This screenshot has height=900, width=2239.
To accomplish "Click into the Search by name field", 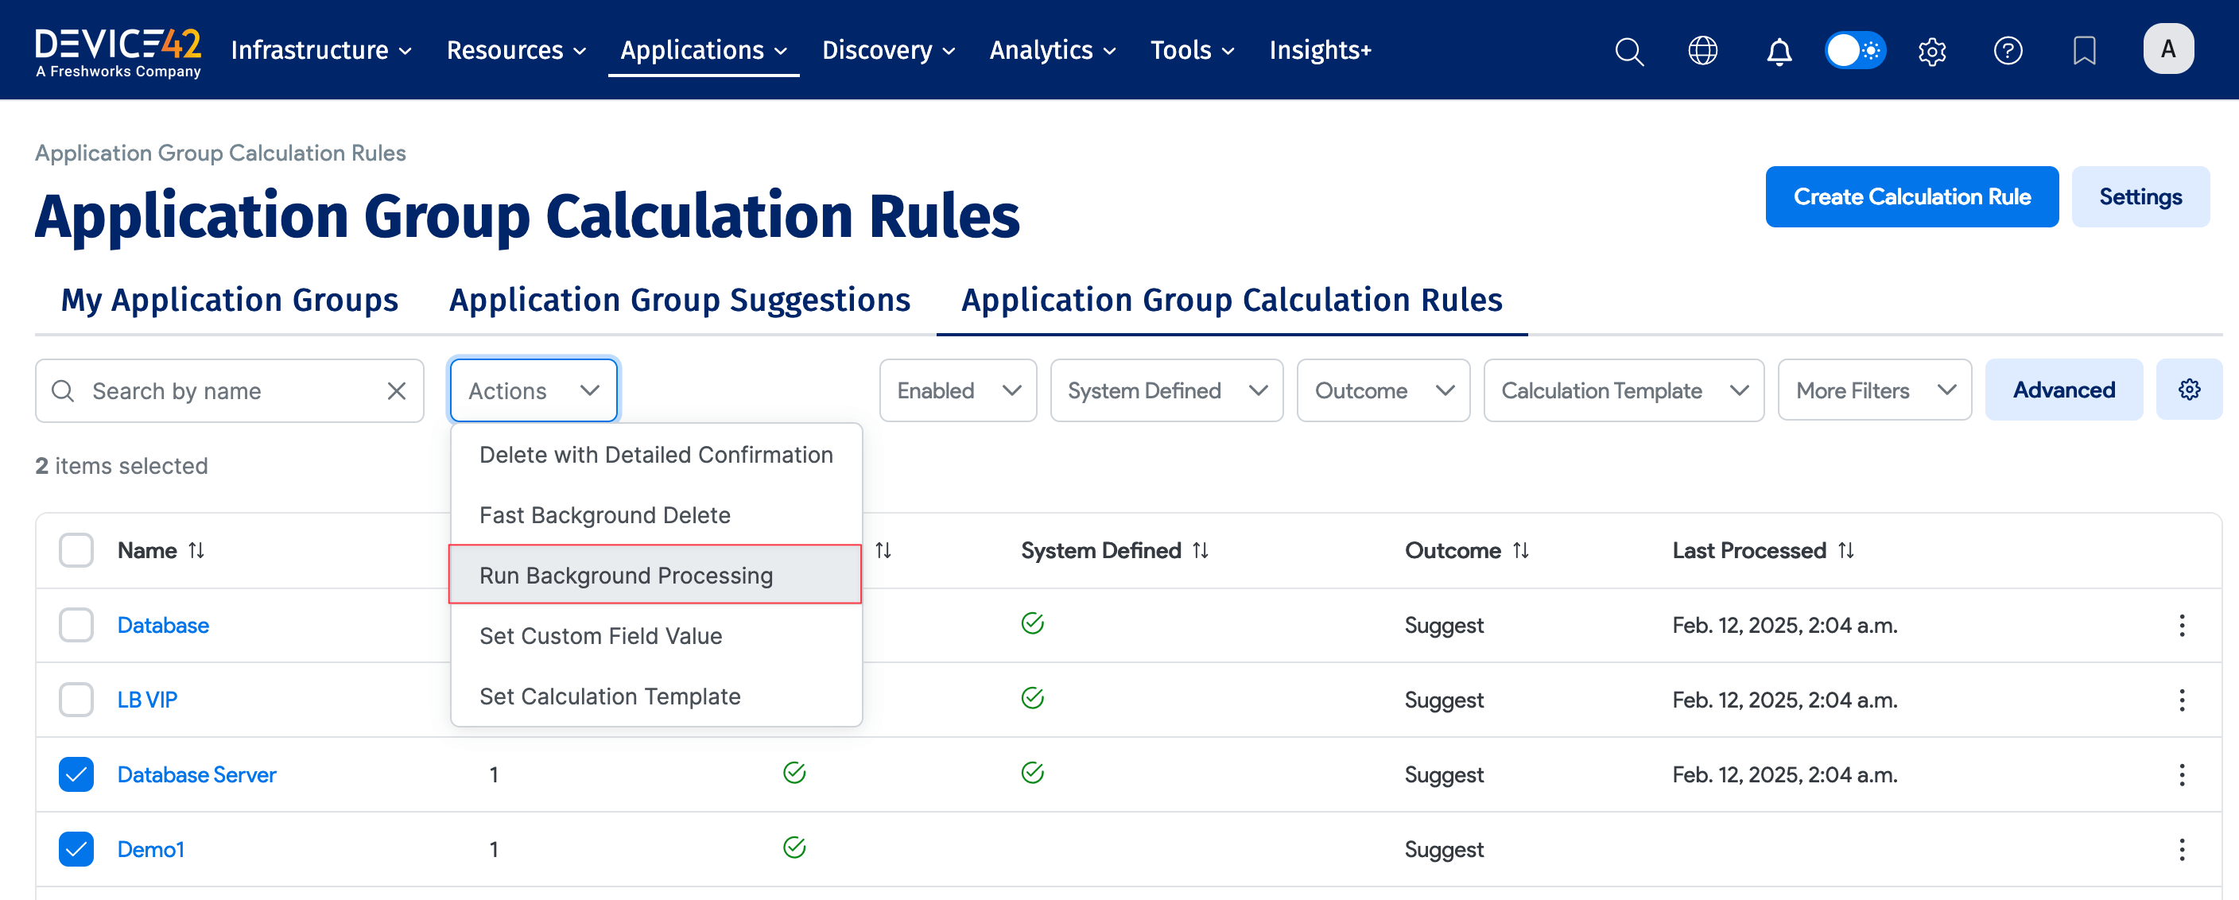I will coord(231,391).
